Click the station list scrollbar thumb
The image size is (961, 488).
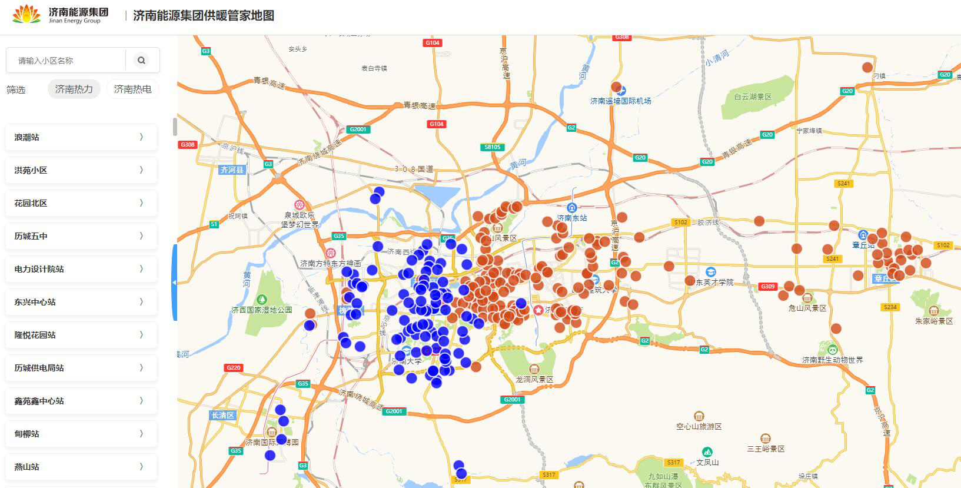coord(175,127)
